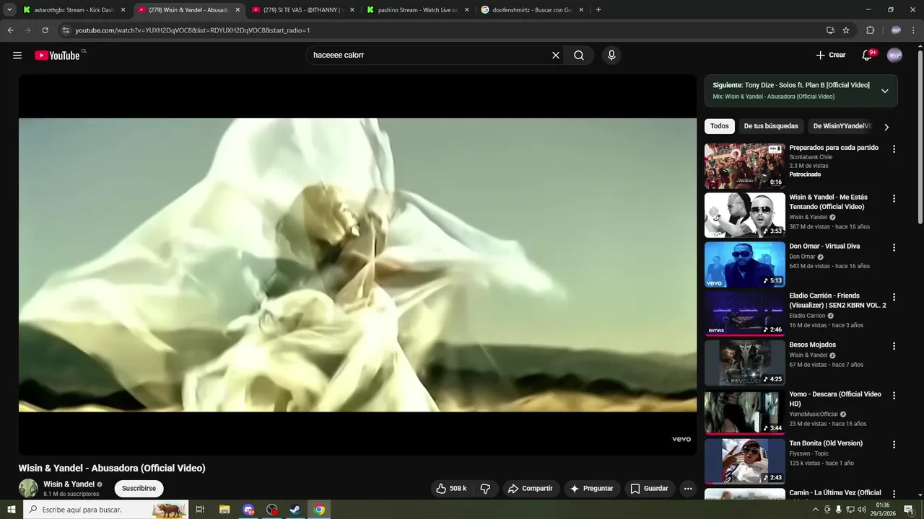
Task: View site information icon in address bar
Action: [x=66, y=30]
